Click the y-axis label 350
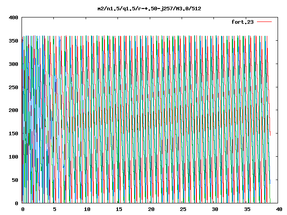The height and width of the screenshot is (215, 287). point(13,41)
